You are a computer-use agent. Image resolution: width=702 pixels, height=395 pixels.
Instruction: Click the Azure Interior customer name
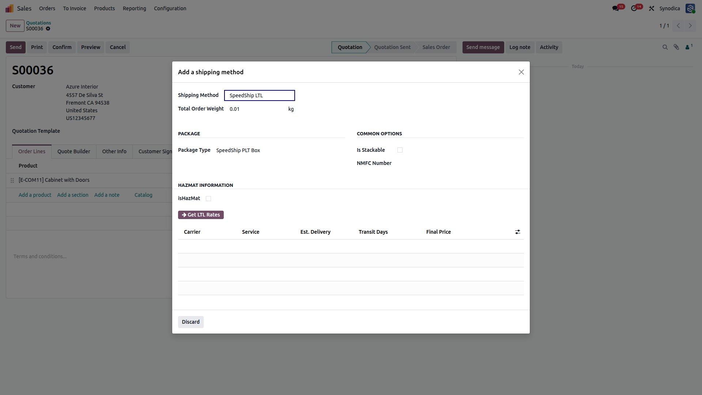point(82,87)
